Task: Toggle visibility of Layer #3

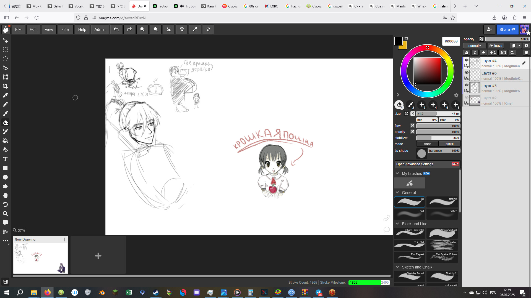Action: click(x=467, y=85)
